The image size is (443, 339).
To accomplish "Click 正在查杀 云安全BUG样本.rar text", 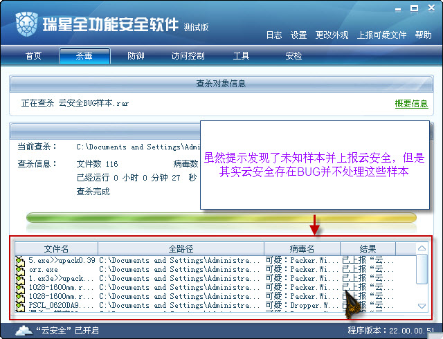I will [75, 103].
